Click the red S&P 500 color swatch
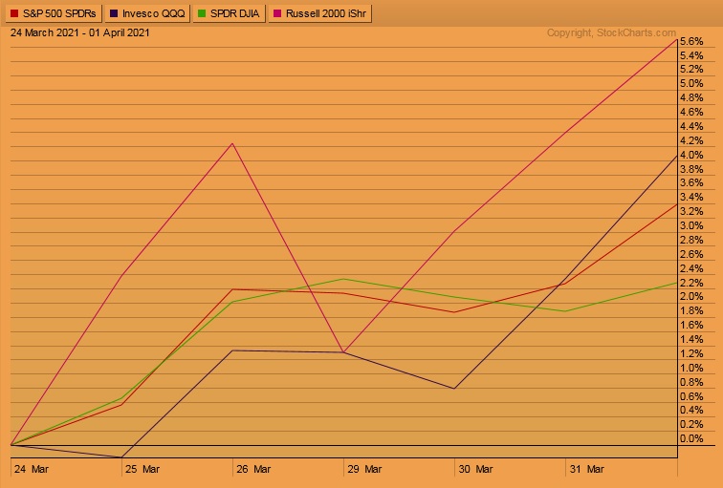This screenshot has height=488, width=723. click(14, 13)
